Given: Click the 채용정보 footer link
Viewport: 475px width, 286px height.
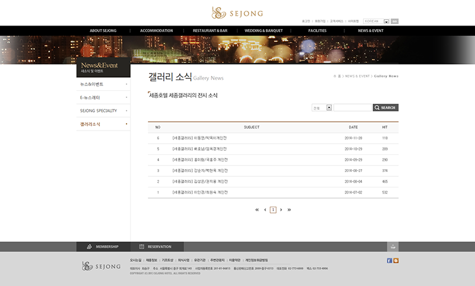Looking at the screenshot, I should tap(151, 260).
